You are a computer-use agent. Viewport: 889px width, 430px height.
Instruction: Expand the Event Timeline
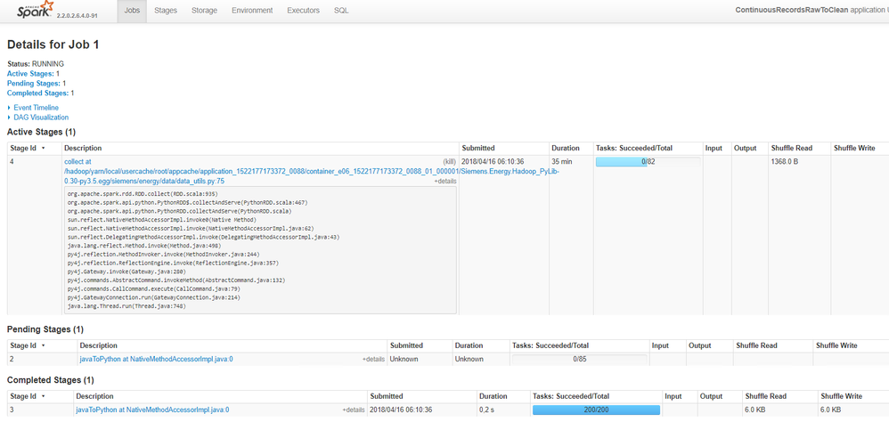[x=36, y=108]
